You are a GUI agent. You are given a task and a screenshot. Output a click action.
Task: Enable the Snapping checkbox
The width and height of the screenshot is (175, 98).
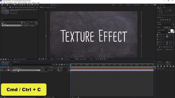[x=51, y=5]
